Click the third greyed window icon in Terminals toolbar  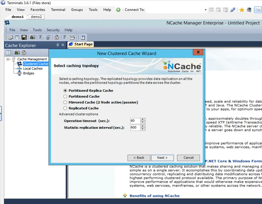[226, 10]
